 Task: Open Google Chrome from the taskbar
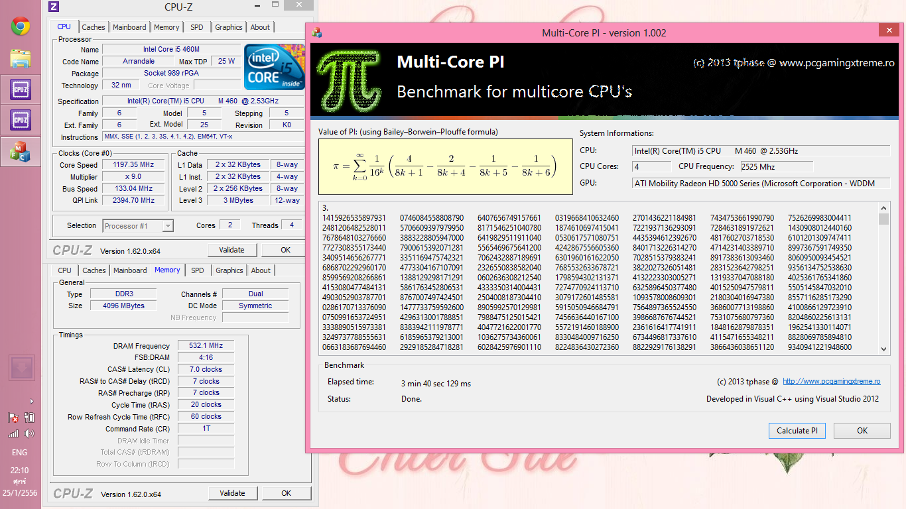point(21,27)
